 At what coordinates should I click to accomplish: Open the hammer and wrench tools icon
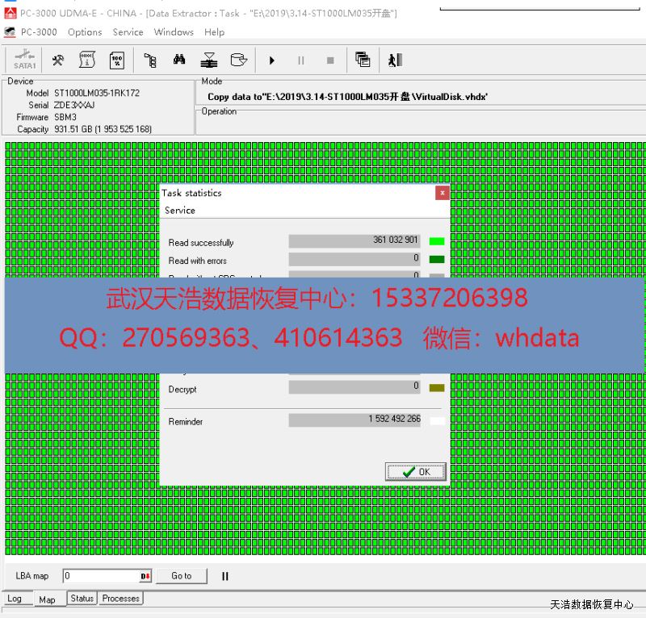(x=58, y=60)
